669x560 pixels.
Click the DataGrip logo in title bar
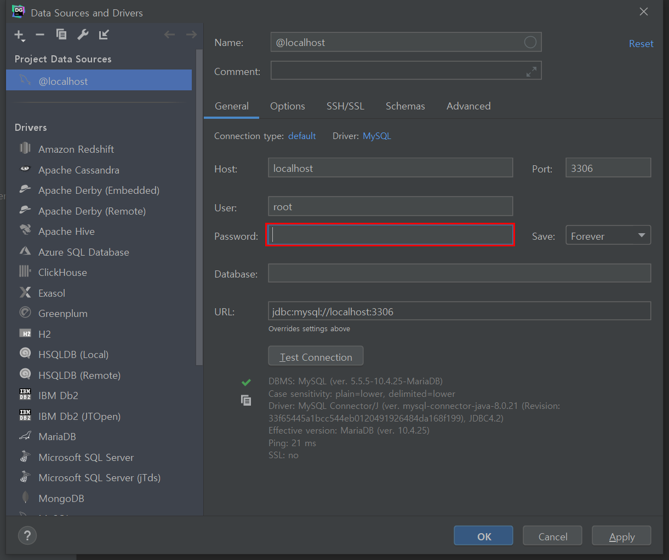(18, 12)
